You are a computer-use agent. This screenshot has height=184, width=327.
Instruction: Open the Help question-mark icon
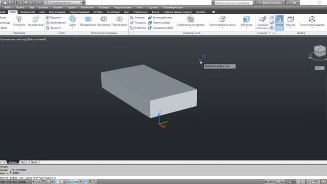(294, 3)
